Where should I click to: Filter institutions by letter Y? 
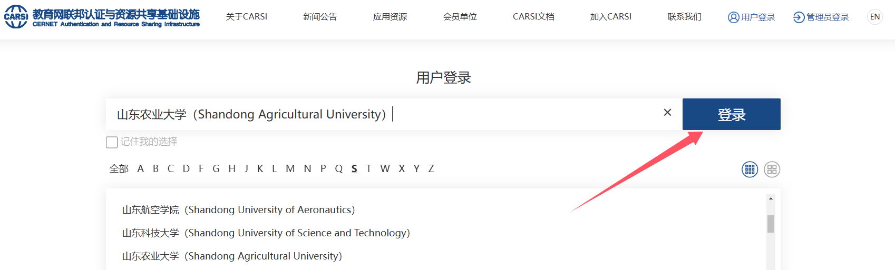[417, 169]
